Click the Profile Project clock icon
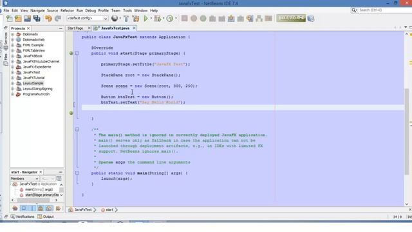412x232 pixels. (170, 19)
